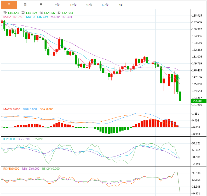Click the 154.996 price axis label
Image resolution: width=207 pixels, height=196 pixels.
click(197, 36)
